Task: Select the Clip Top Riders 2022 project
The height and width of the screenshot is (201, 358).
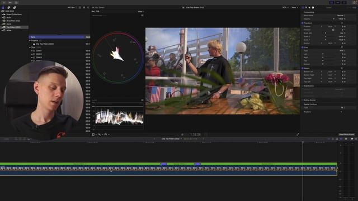Action: point(45,44)
